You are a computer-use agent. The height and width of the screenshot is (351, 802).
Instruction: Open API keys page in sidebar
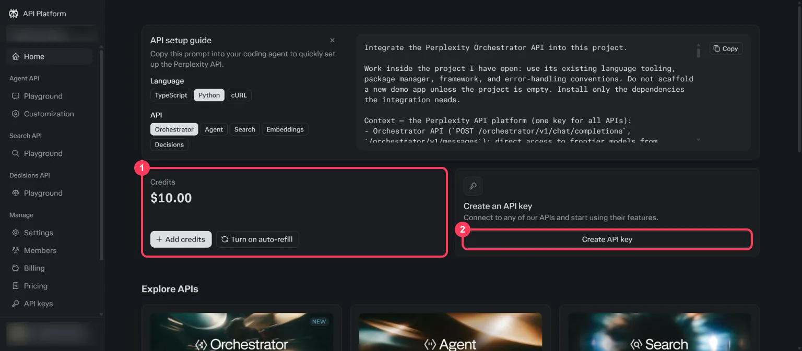pyautogui.click(x=50, y=304)
